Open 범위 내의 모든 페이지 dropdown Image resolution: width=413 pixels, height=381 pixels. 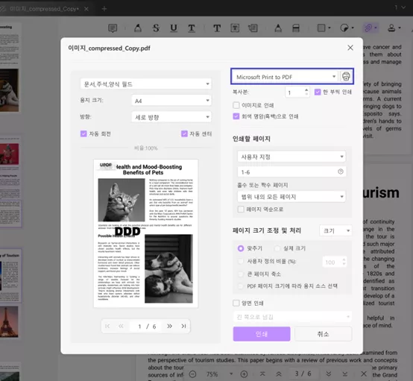pos(291,197)
